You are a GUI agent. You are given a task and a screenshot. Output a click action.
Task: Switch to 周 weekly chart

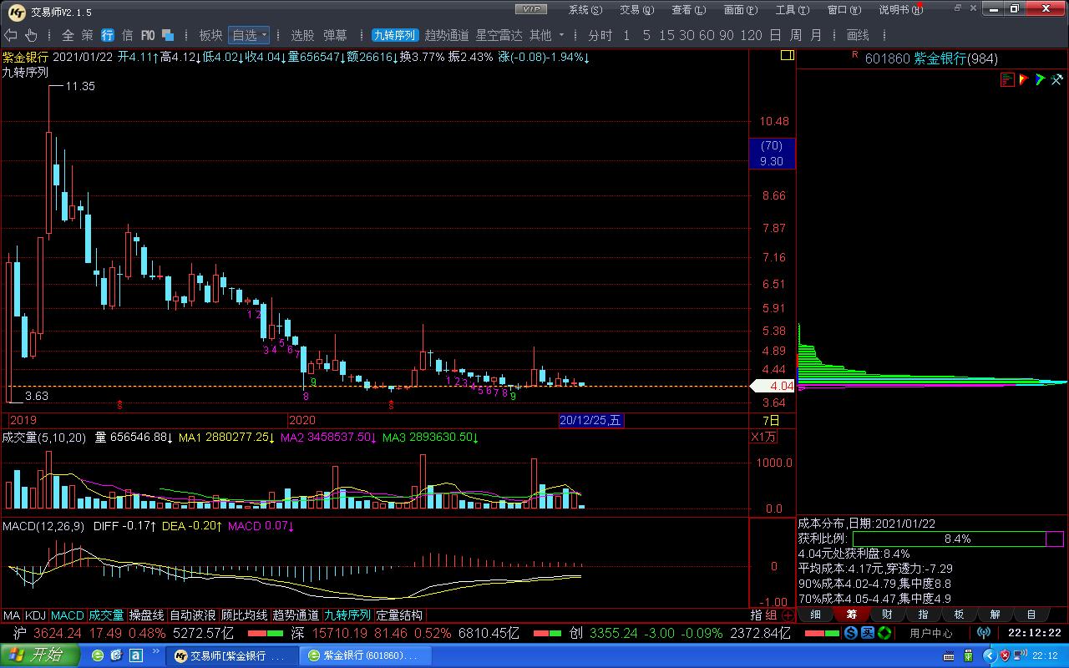(x=795, y=35)
